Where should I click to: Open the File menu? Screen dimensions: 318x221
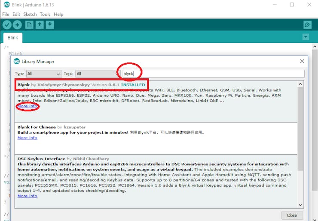click(x=6, y=15)
